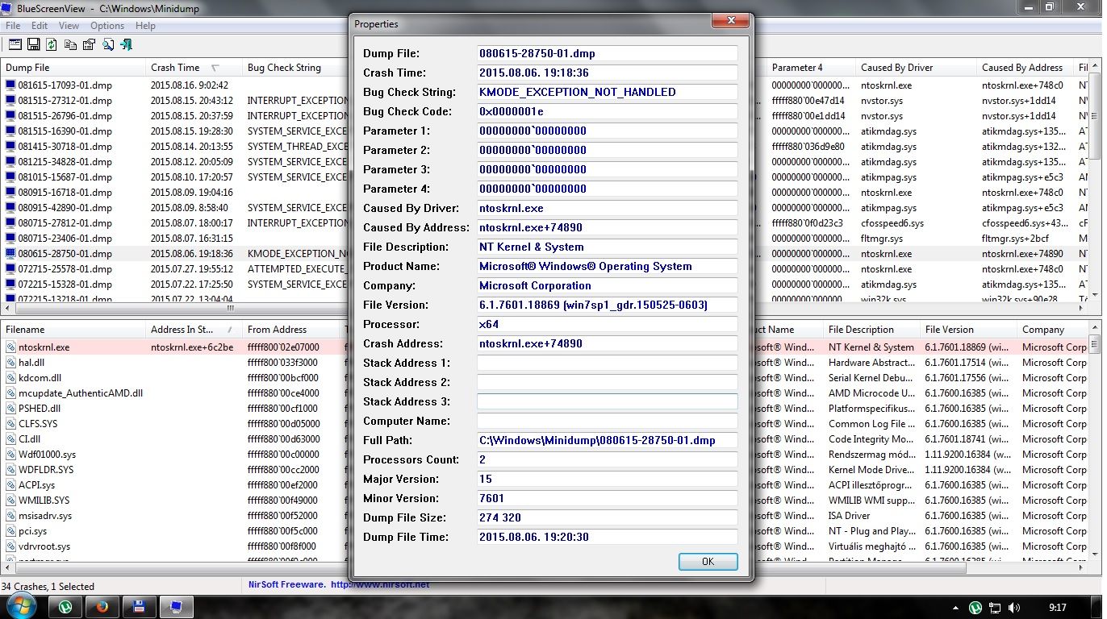Click the lower pane vertical scrollbar
This screenshot has height=619, width=1107.
click(1096, 441)
